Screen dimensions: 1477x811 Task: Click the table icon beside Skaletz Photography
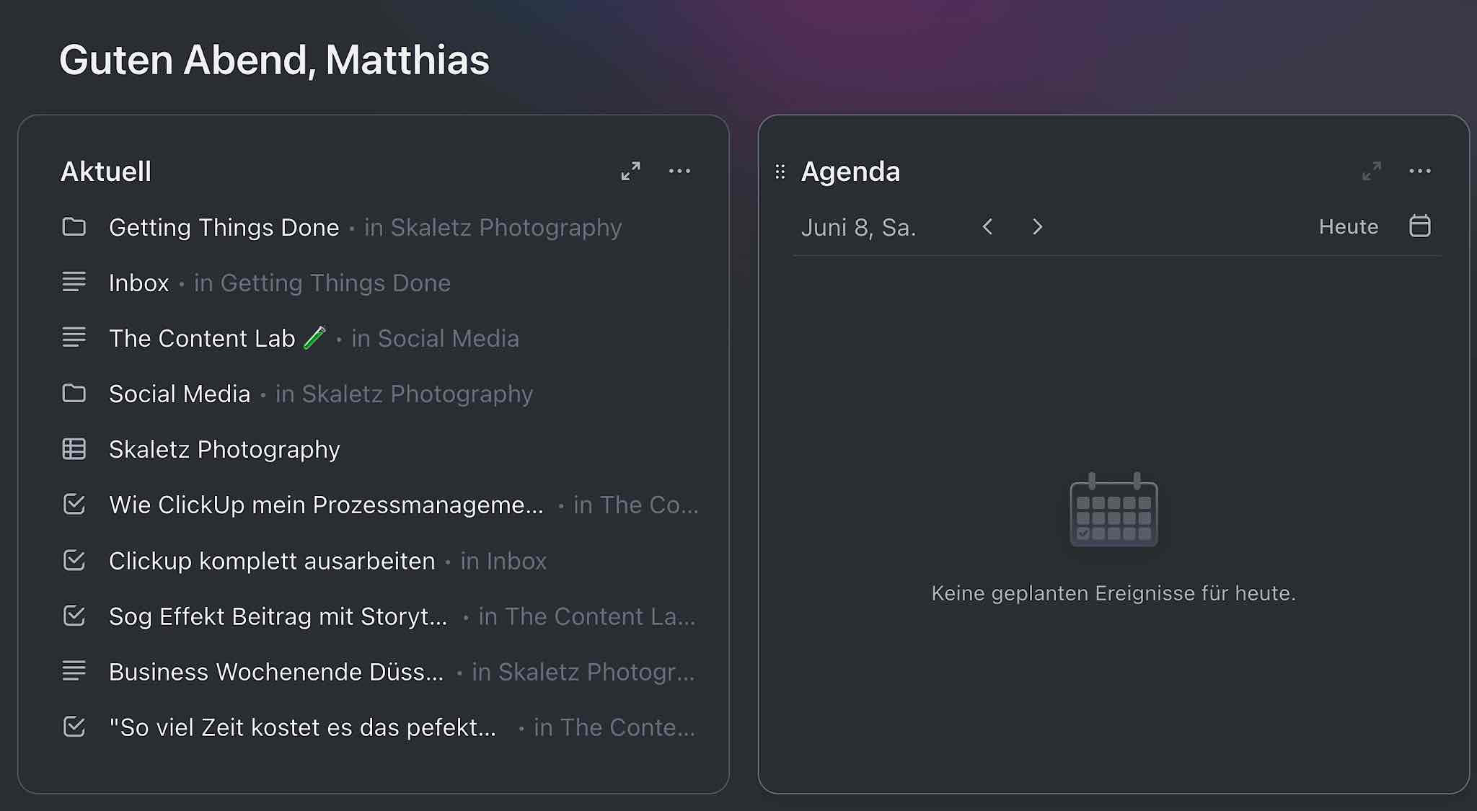(x=74, y=449)
